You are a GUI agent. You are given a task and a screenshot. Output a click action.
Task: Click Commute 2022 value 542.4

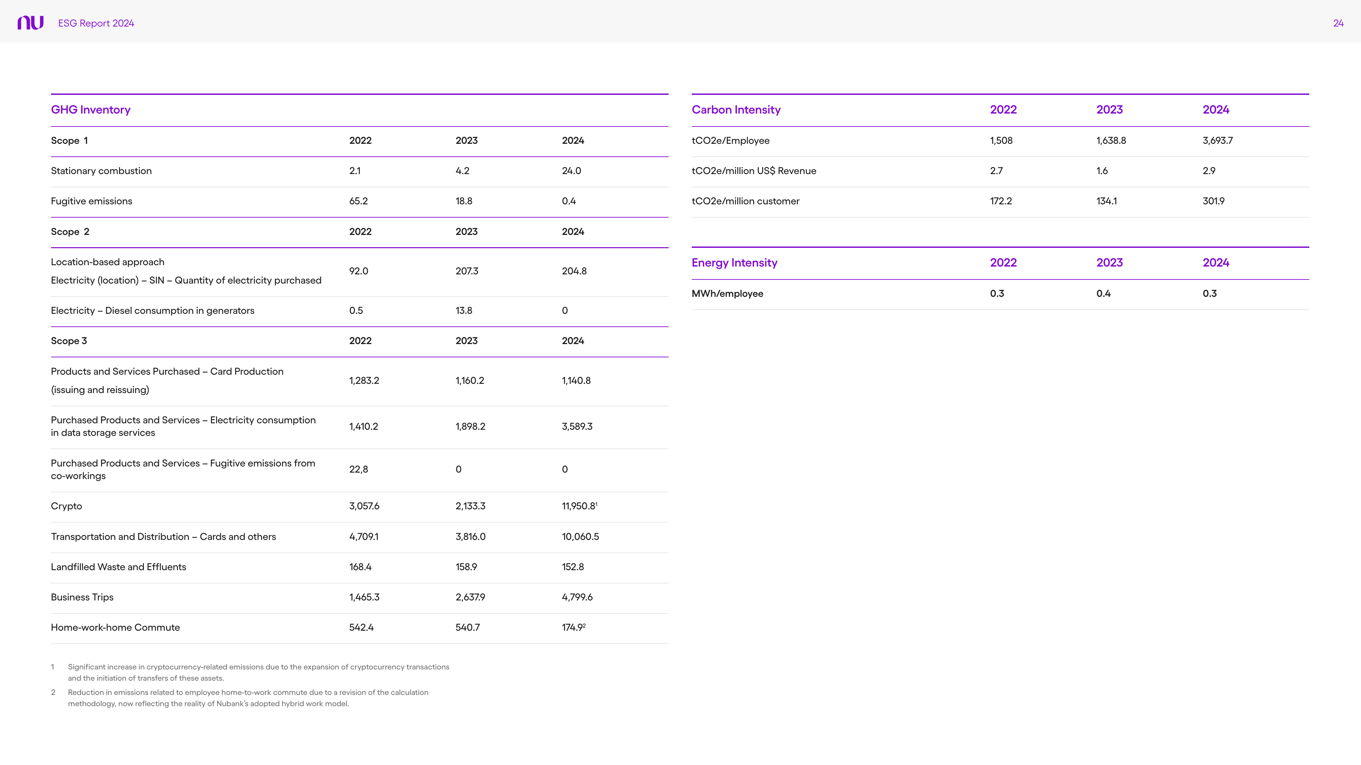point(361,628)
